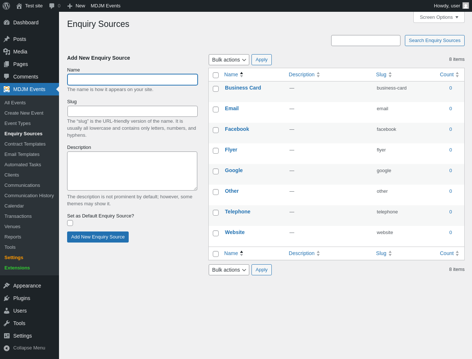
Task: Click the Collapse Menu arrow icon
Action: (x=7, y=348)
